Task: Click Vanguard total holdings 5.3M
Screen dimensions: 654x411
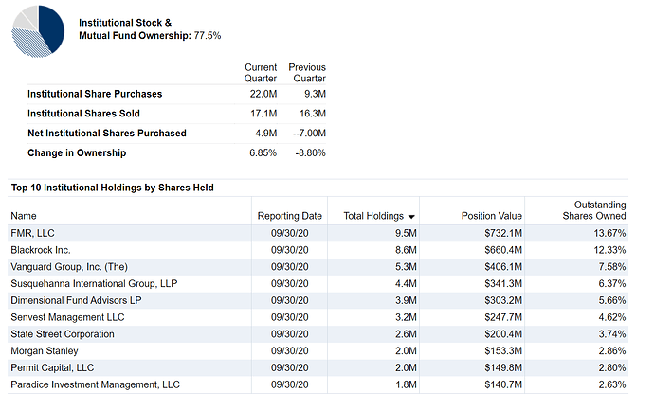Action: 406,267
